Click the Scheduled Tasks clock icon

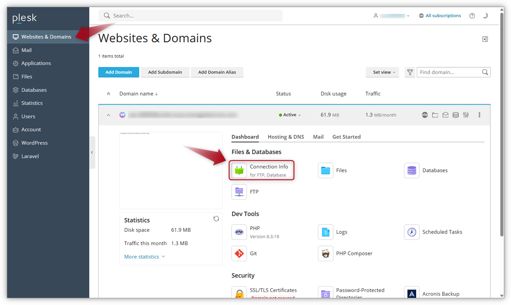pyautogui.click(x=411, y=232)
